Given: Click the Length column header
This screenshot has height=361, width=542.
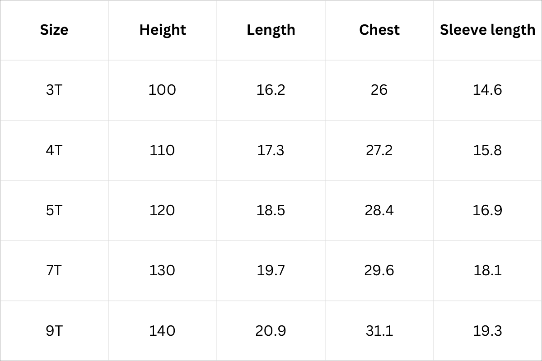Looking at the screenshot, I should pyautogui.click(x=271, y=30).
